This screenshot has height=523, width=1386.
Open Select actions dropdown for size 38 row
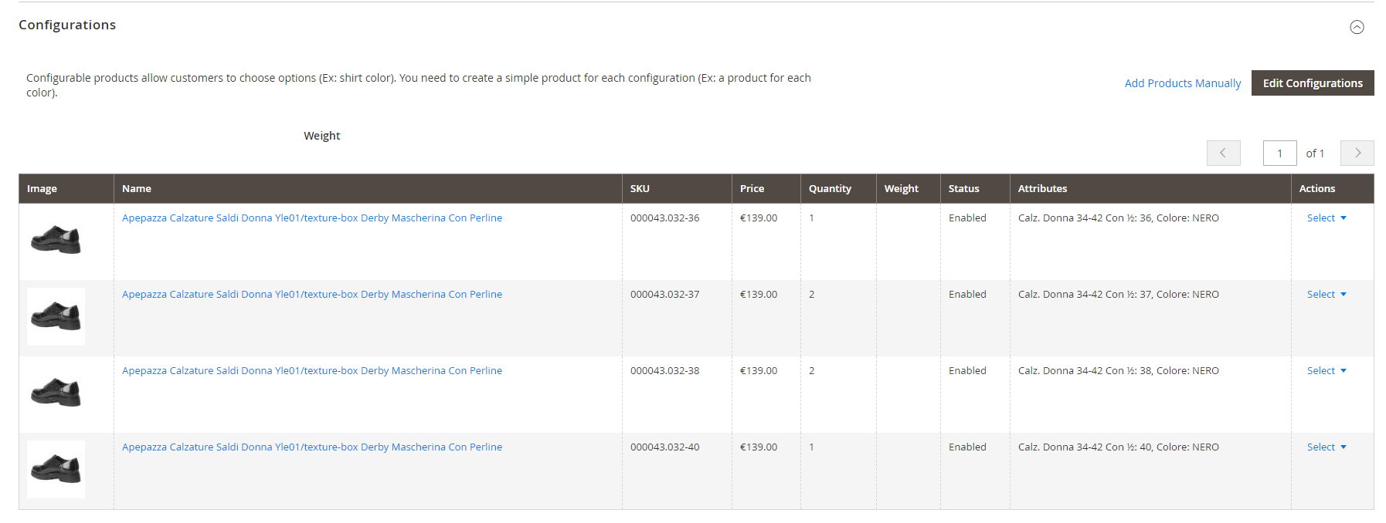click(1327, 371)
